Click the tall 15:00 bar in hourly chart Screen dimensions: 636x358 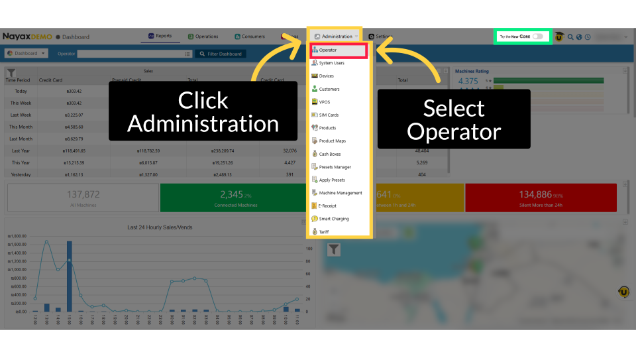pyautogui.click(x=70, y=276)
